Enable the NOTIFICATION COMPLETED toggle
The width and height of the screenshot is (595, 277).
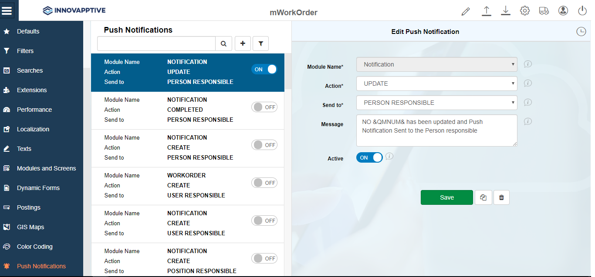pos(264,107)
